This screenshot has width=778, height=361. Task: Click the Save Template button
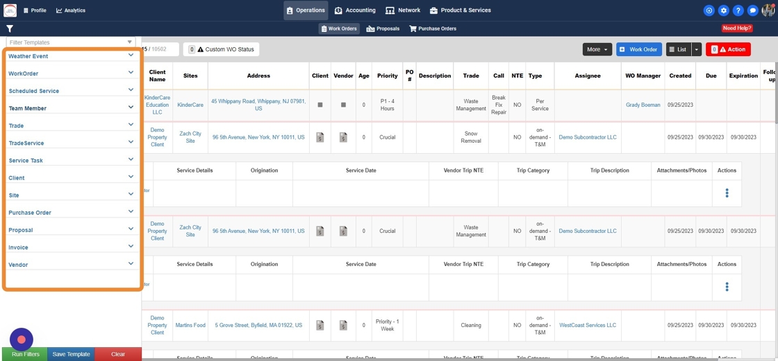[71, 354]
